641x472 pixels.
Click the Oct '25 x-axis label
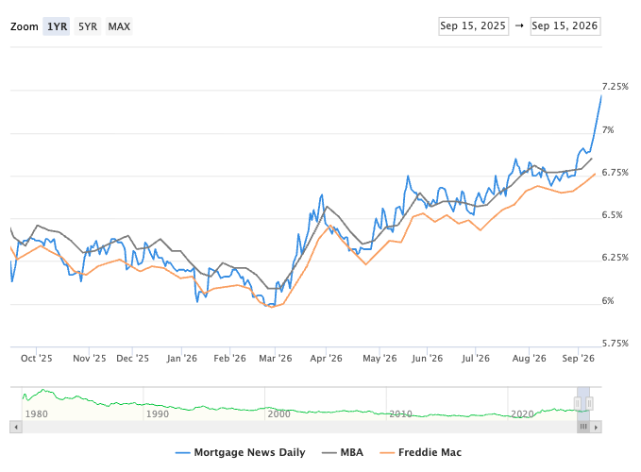[x=37, y=359]
